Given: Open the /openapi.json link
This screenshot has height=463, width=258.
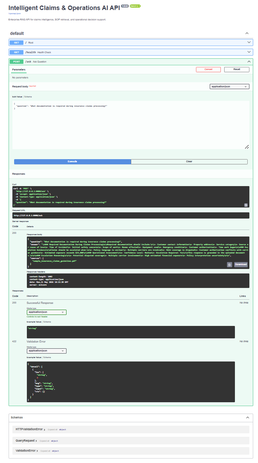Looking at the screenshot, I should (15, 13).
